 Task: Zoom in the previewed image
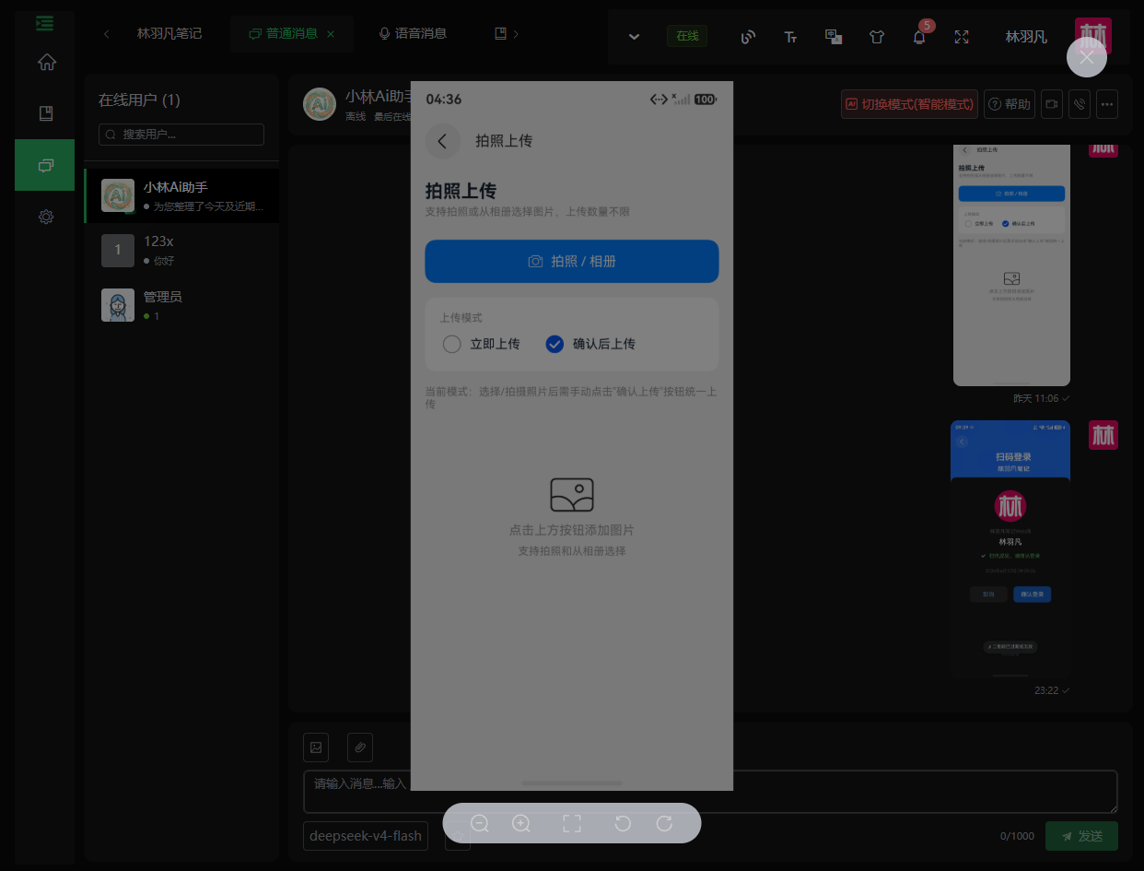click(x=521, y=823)
